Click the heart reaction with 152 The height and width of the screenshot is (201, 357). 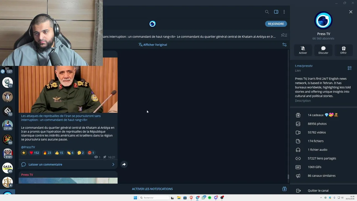click(34, 153)
